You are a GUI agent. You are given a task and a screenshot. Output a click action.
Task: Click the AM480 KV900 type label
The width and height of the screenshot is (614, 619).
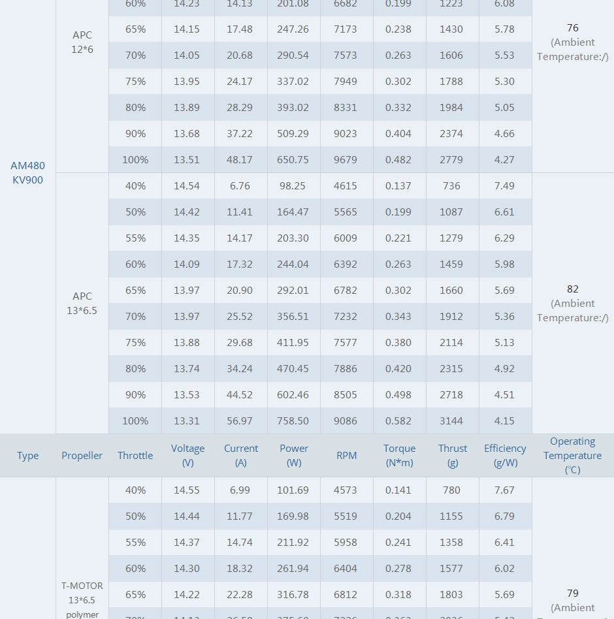[x=28, y=173]
